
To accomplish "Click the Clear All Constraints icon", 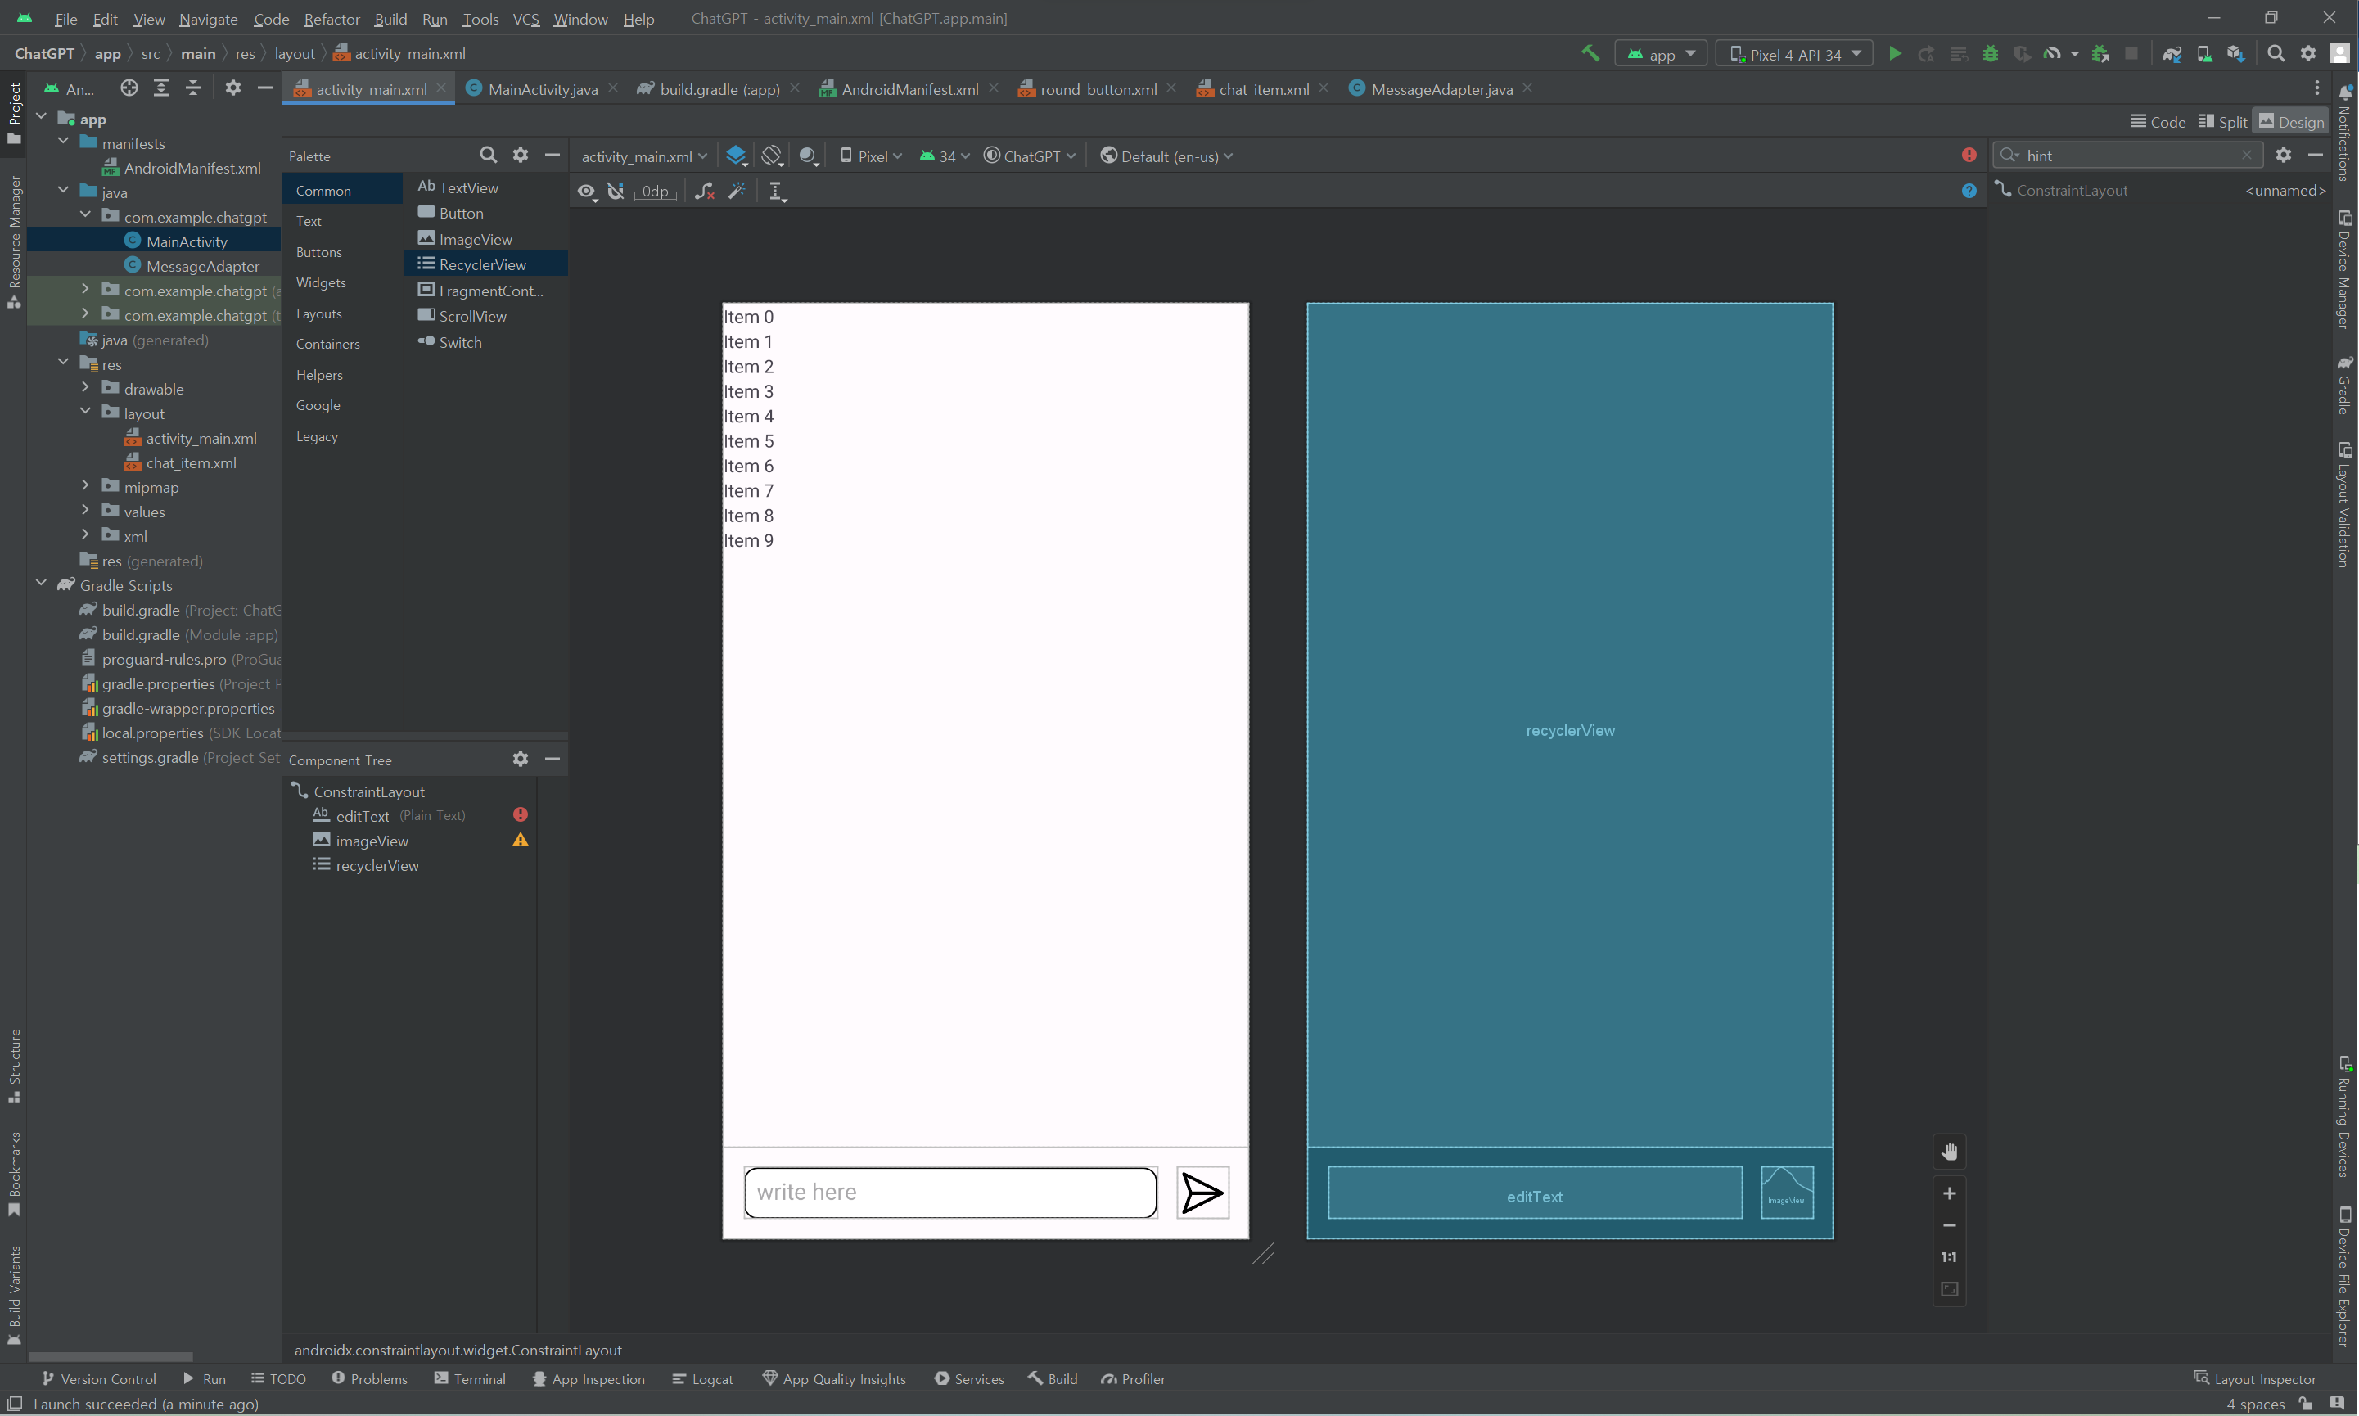I will click(x=704, y=192).
